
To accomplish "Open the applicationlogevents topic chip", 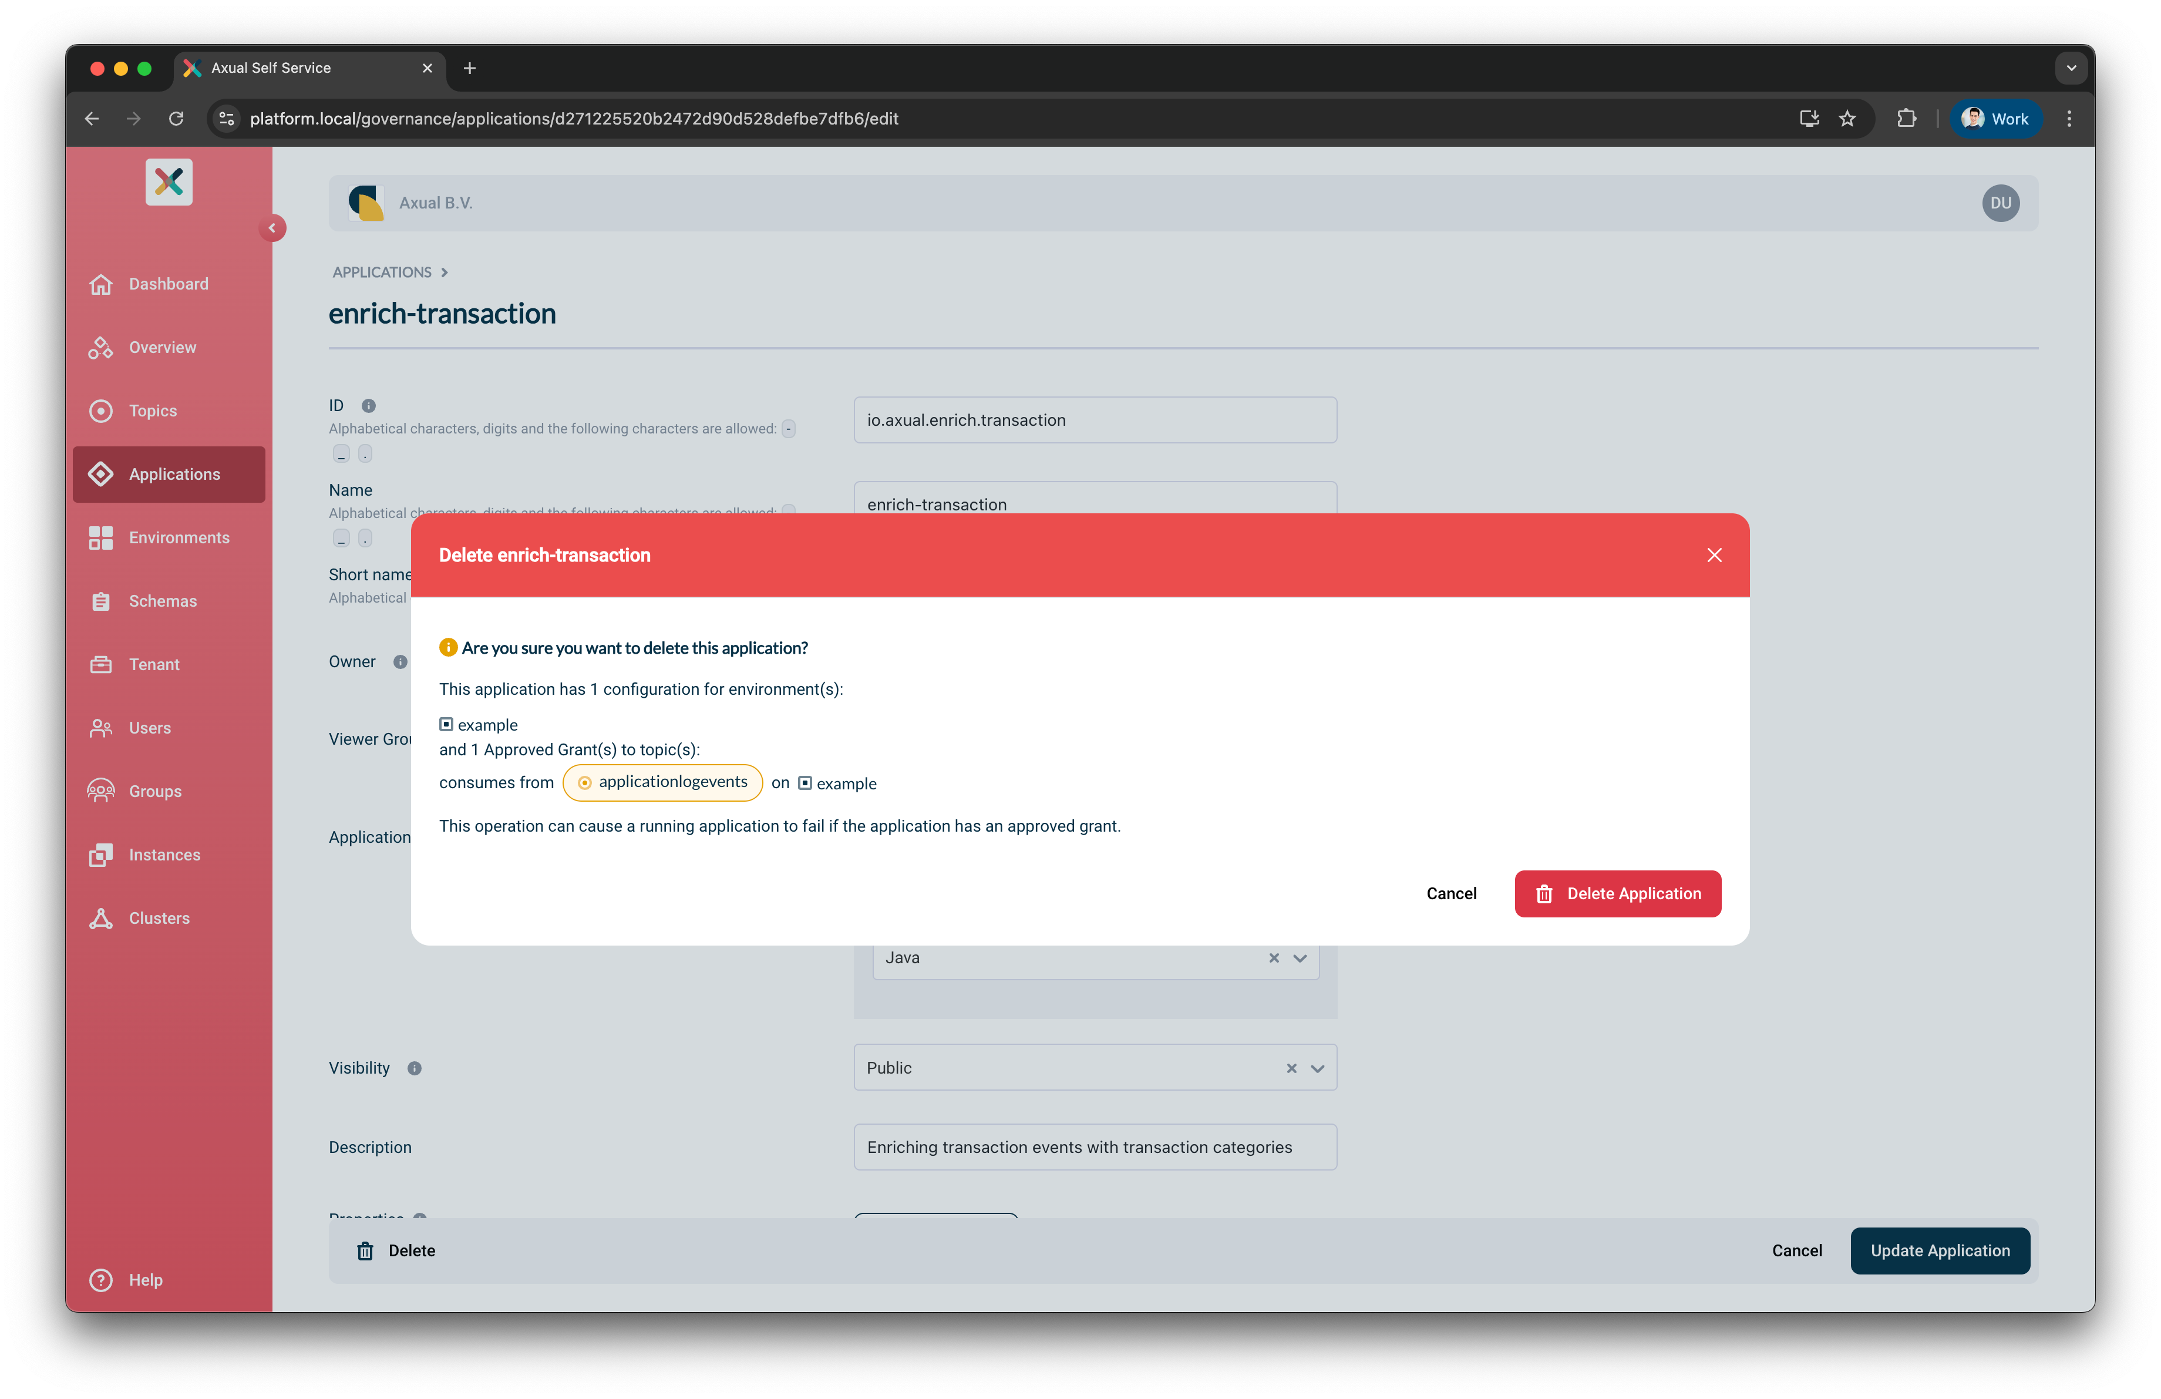I will (x=663, y=782).
